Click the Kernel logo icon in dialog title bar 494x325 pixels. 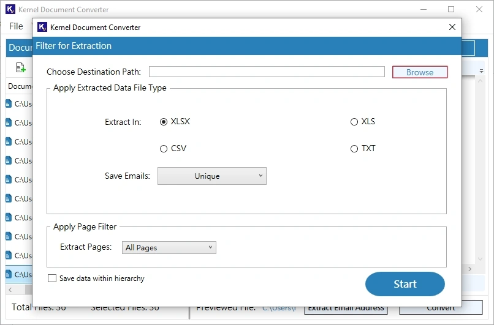pos(42,27)
